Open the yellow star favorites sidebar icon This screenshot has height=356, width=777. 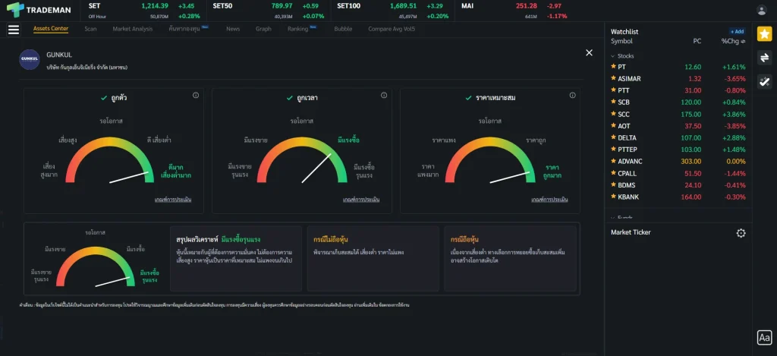click(x=764, y=34)
